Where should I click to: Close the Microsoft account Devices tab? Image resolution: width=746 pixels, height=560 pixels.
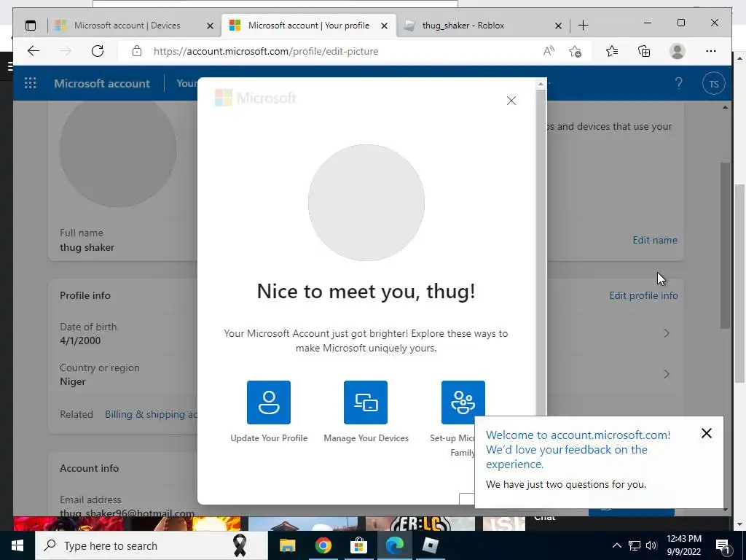point(210,26)
